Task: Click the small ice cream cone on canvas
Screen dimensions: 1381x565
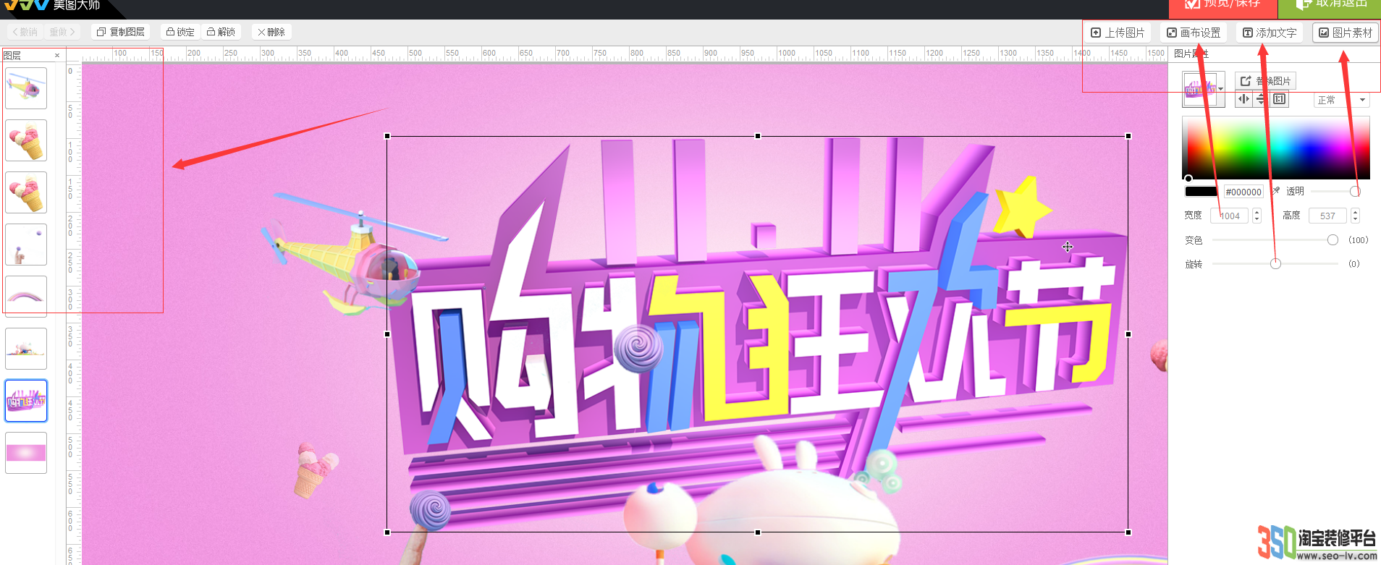Action: [x=316, y=470]
